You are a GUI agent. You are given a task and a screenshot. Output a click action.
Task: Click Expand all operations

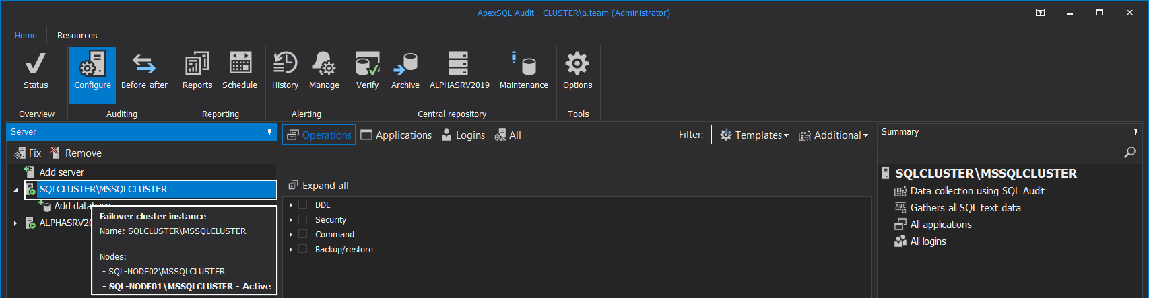(319, 185)
